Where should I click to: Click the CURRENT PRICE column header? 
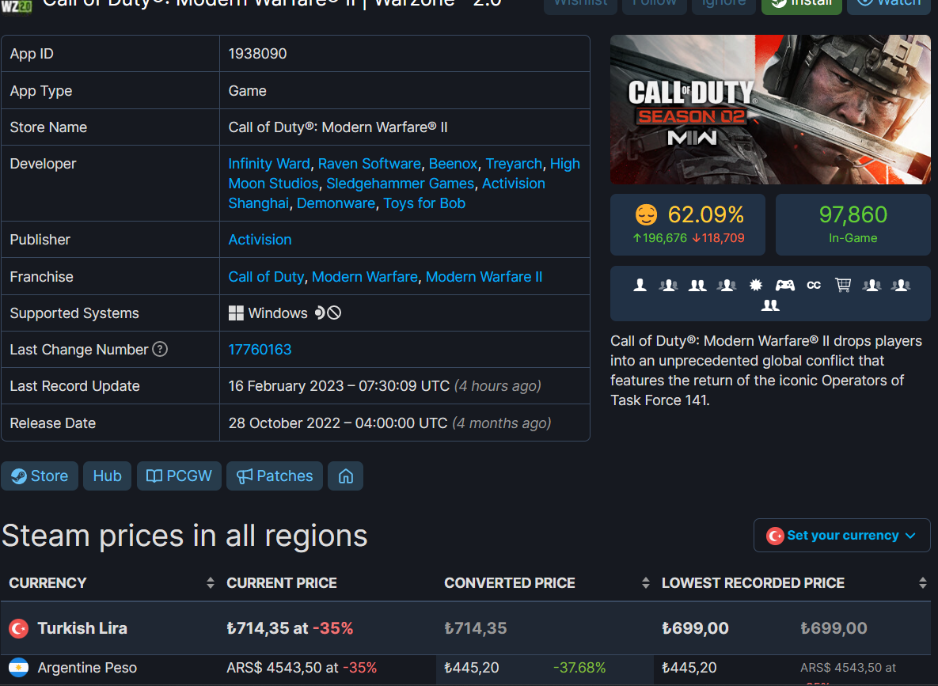(281, 583)
